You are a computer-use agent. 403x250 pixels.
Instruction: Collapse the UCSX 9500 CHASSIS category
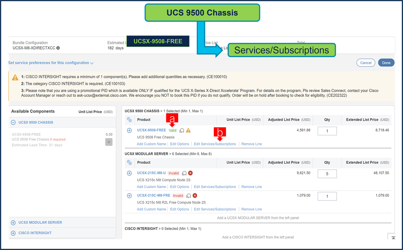click(13, 123)
